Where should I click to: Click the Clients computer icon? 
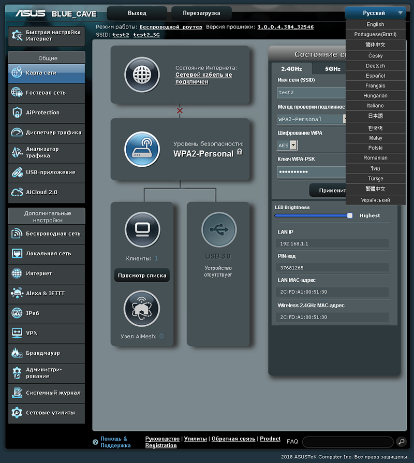point(142,229)
